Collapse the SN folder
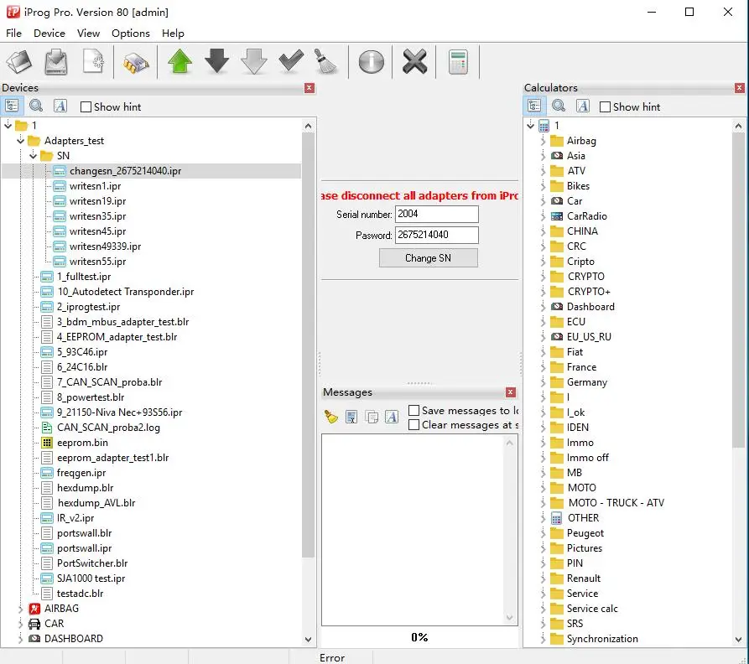The width and height of the screenshot is (749, 664). point(33,156)
